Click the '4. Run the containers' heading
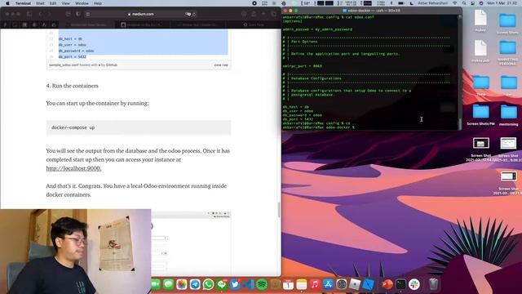The width and height of the screenshot is (522, 294). click(73, 86)
